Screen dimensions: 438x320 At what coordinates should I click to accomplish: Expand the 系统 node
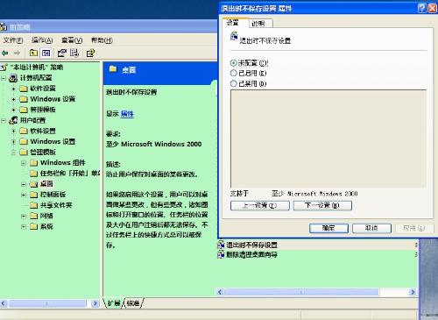tap(24, 226)
